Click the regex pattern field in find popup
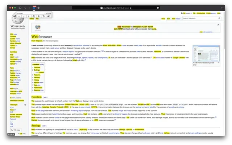Image resolution: width=232 pixels, height=145 pixels. click(x=30, y=13)
